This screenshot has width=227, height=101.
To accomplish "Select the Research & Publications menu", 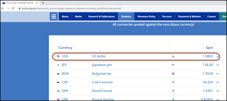I will pos(101,16).
